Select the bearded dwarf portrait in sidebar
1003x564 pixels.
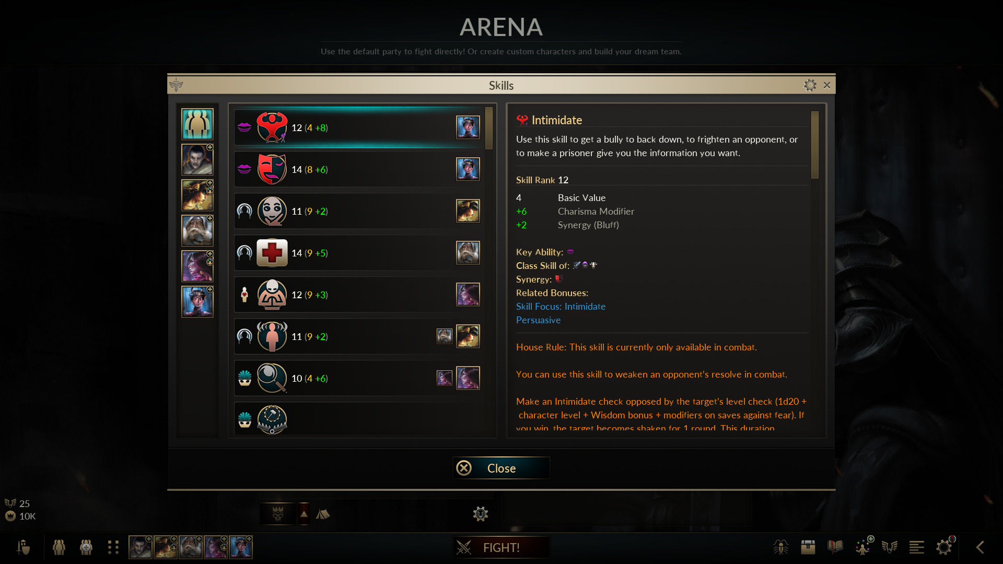(x=197, y=231)
